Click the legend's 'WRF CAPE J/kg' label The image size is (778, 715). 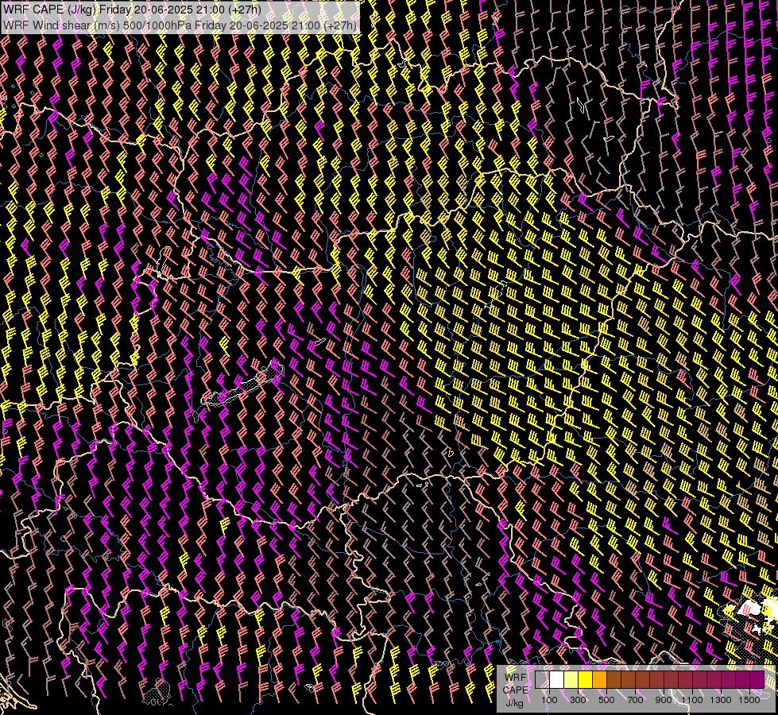tap(516, 690)
